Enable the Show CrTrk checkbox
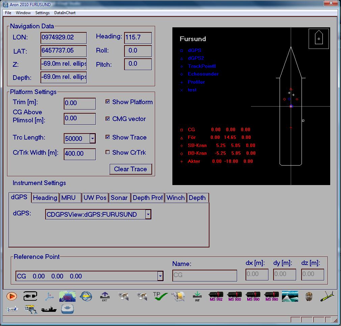The image size is (341, 326). point(108,152)
